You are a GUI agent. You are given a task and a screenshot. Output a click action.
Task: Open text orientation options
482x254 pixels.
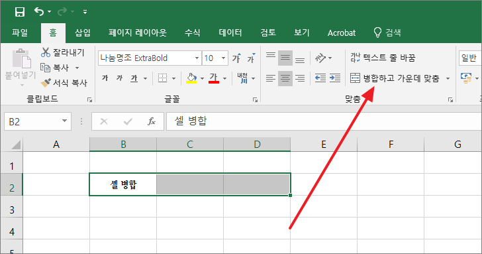[x=323, y=58]
